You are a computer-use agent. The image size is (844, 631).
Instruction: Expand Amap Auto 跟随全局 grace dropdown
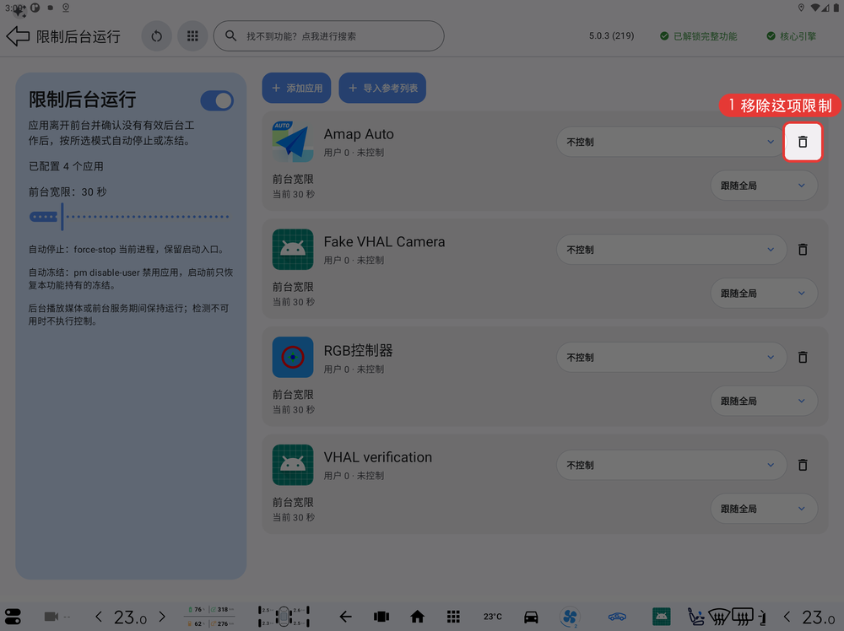(764, 186)
